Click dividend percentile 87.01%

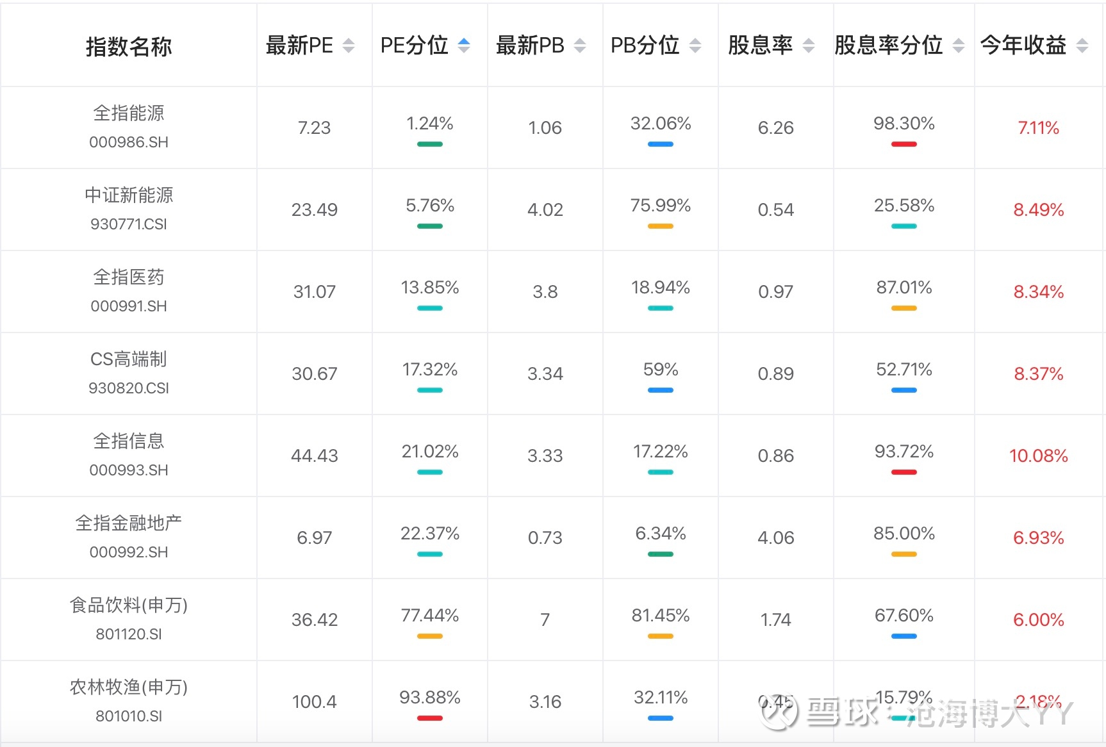pos(904,288)
